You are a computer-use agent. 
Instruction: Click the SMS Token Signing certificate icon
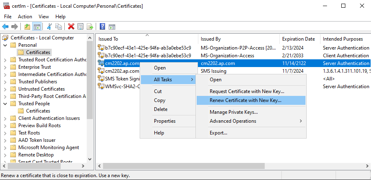pos(101,79)
